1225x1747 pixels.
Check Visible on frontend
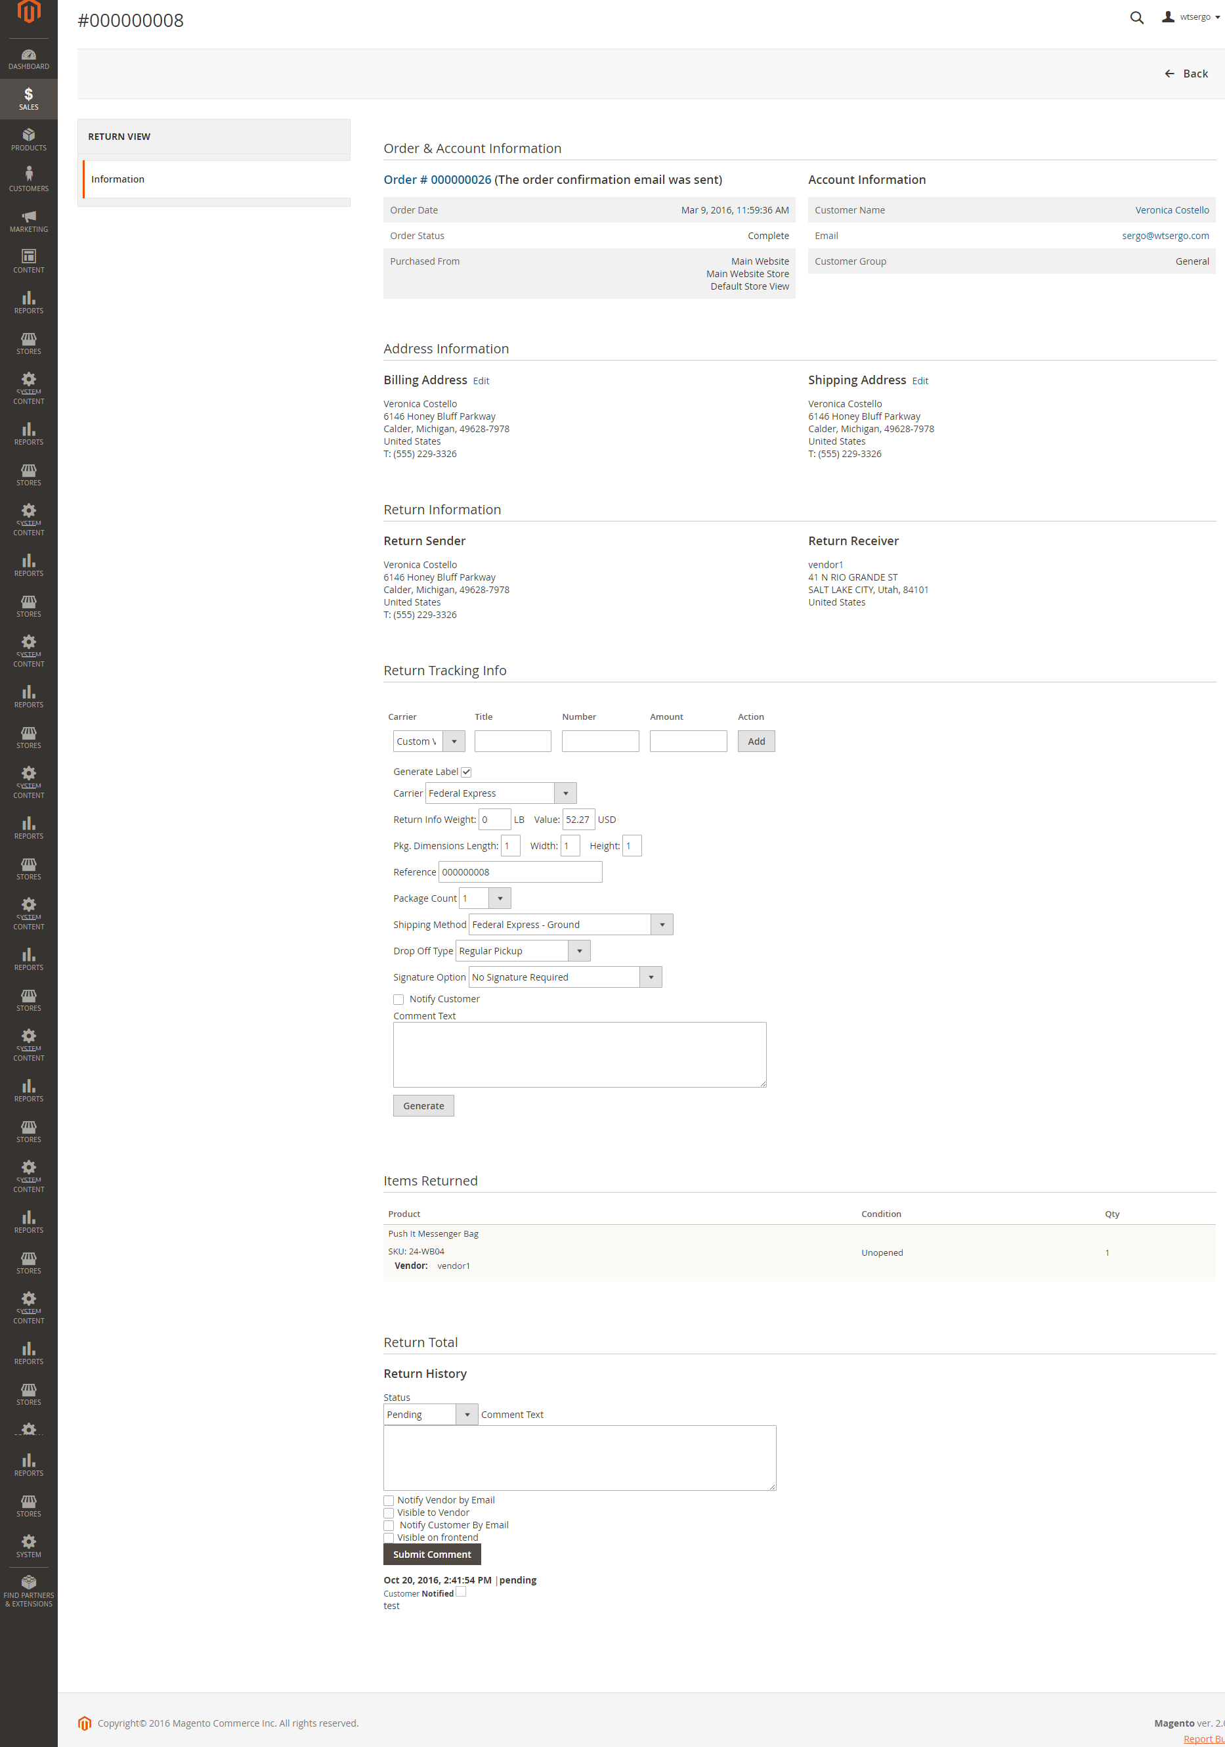tap(389, 1537)
